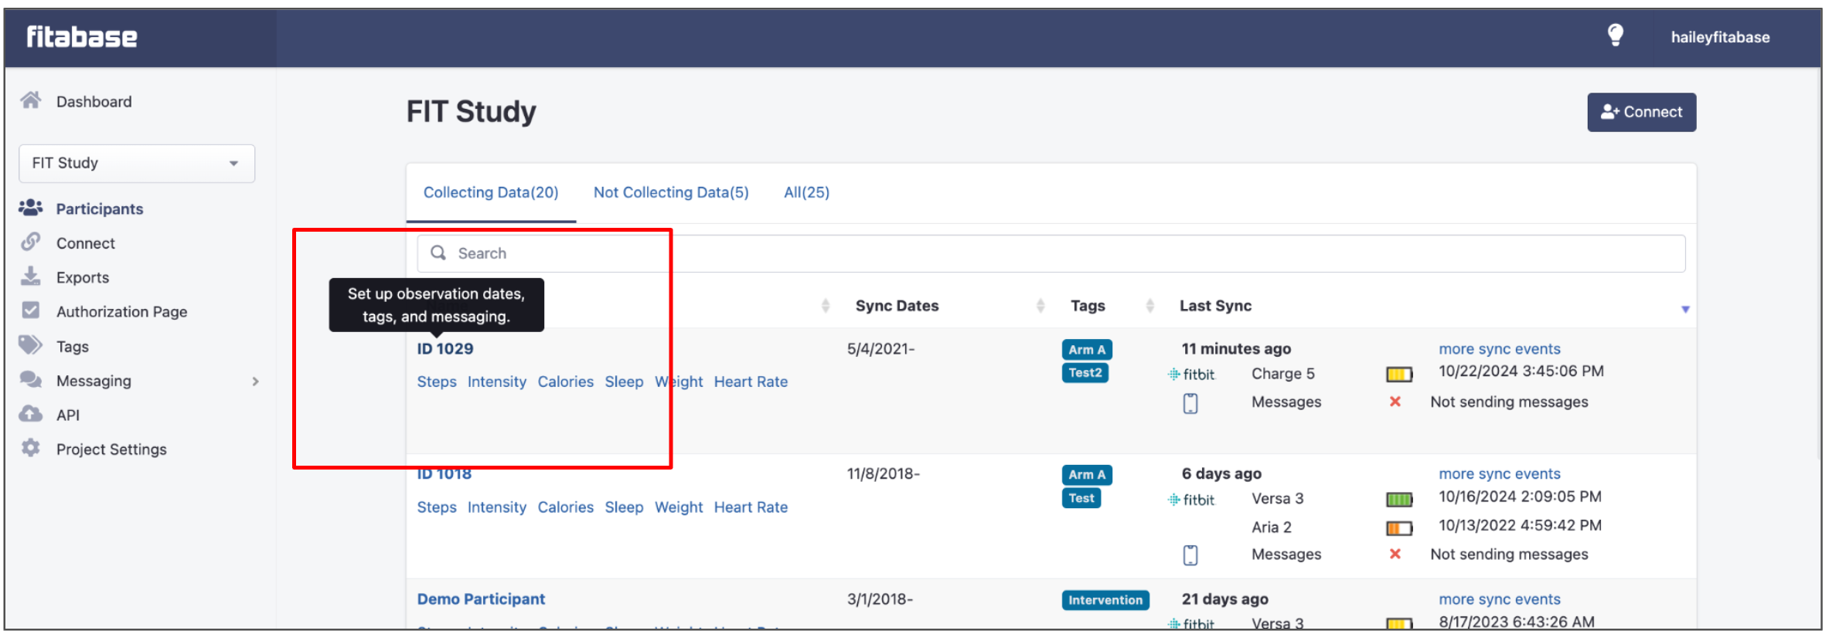This screenshot has height=641, width=1829.
Task: Click the Authorization Page checkmark icon
Action: (x=31, y=310)
